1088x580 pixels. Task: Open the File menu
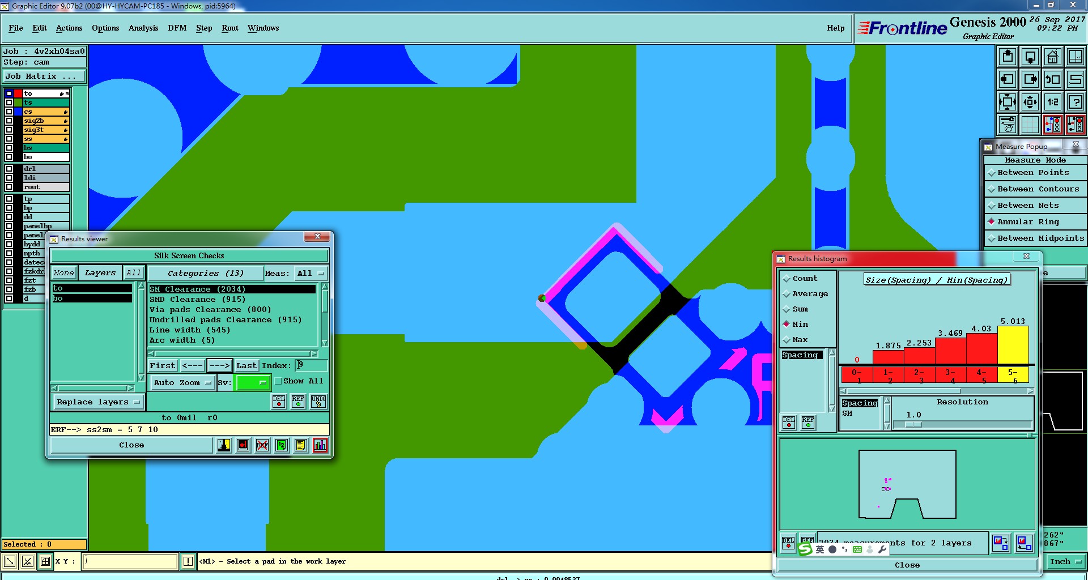coord(16,28)
